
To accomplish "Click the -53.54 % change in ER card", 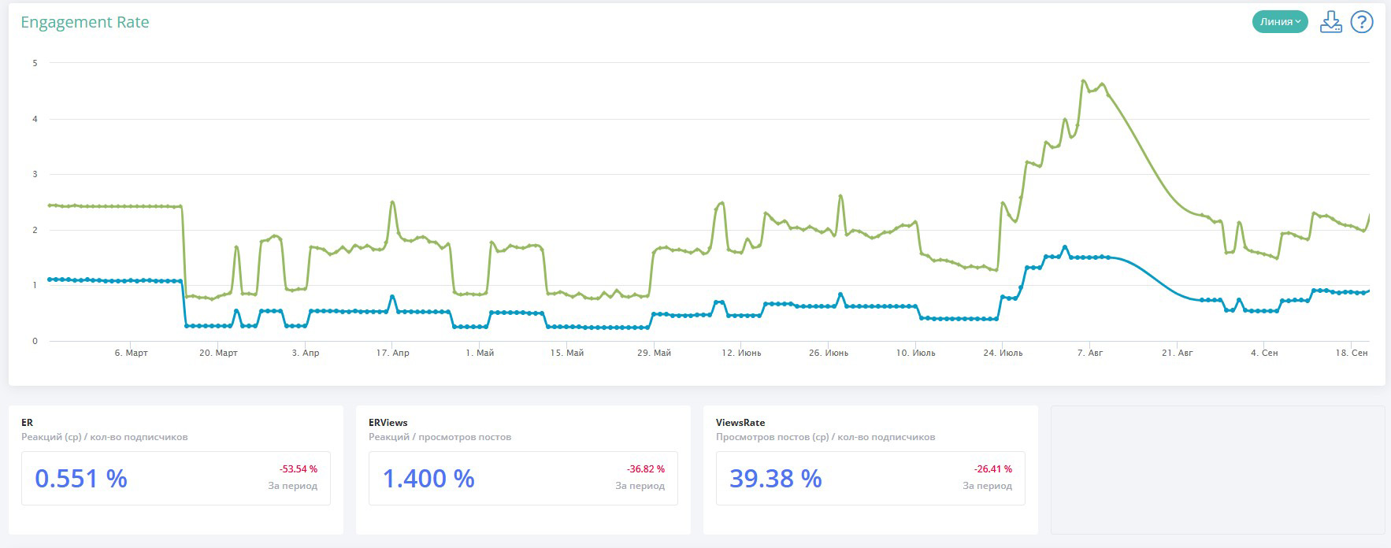I will pos(298,469).
